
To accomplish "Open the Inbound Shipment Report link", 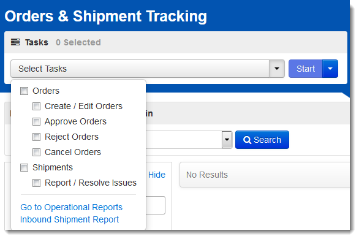I will click(x=70, y=219).
